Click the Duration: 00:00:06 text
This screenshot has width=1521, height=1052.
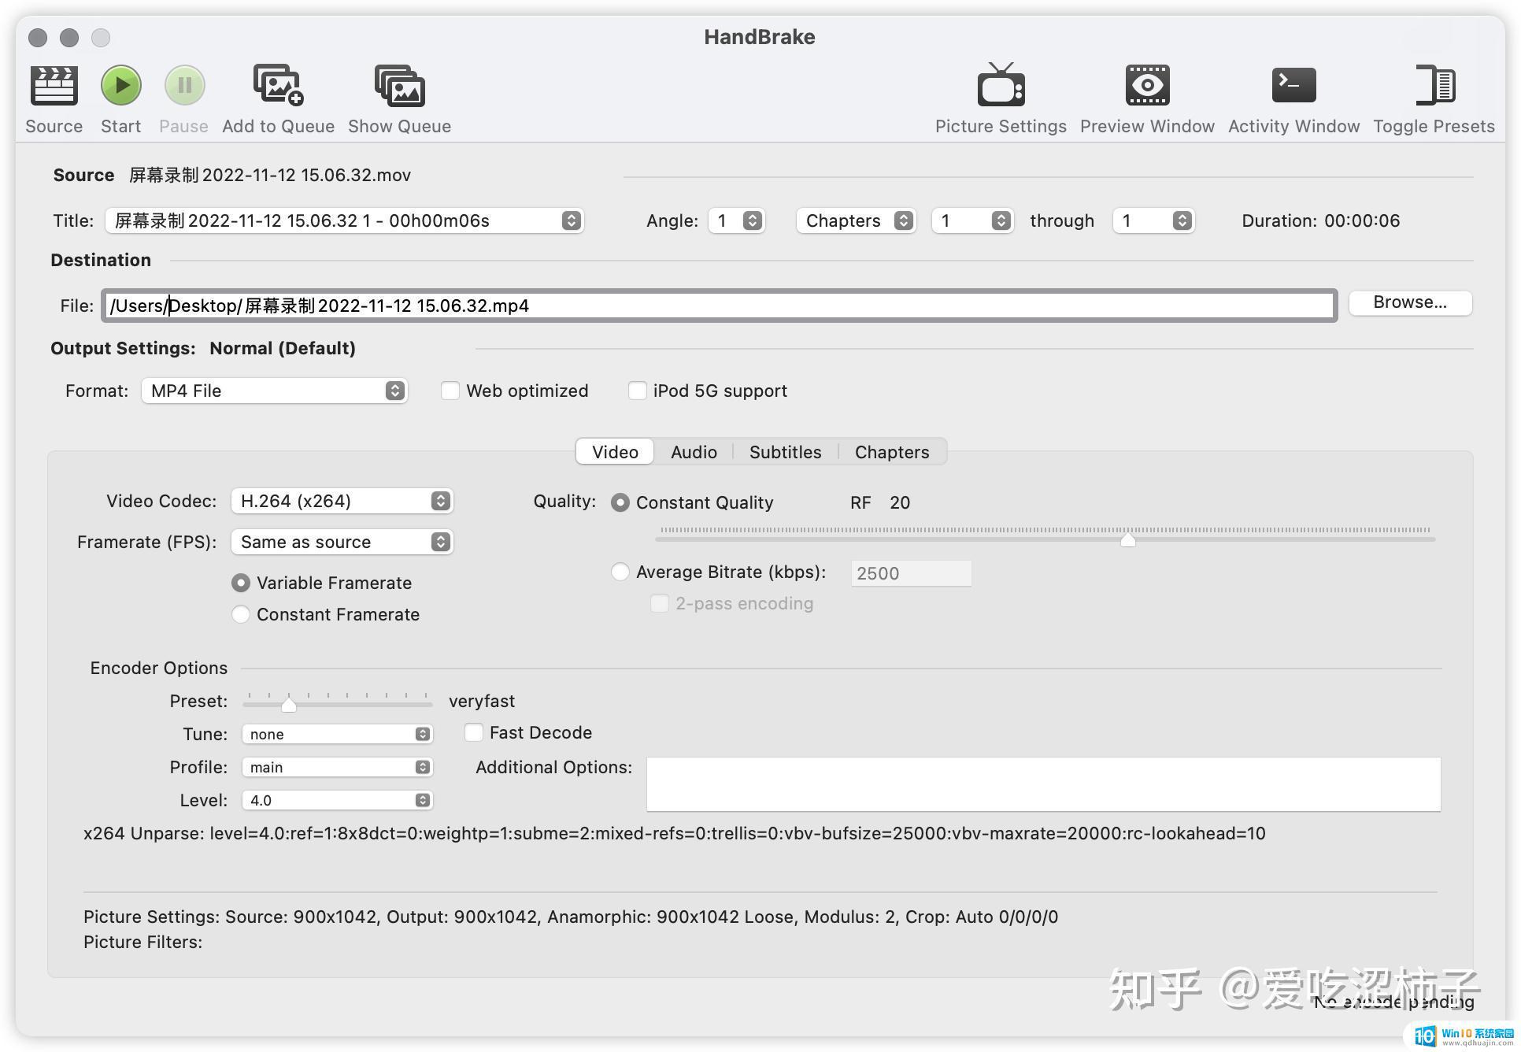click(x=1320, y=220)
